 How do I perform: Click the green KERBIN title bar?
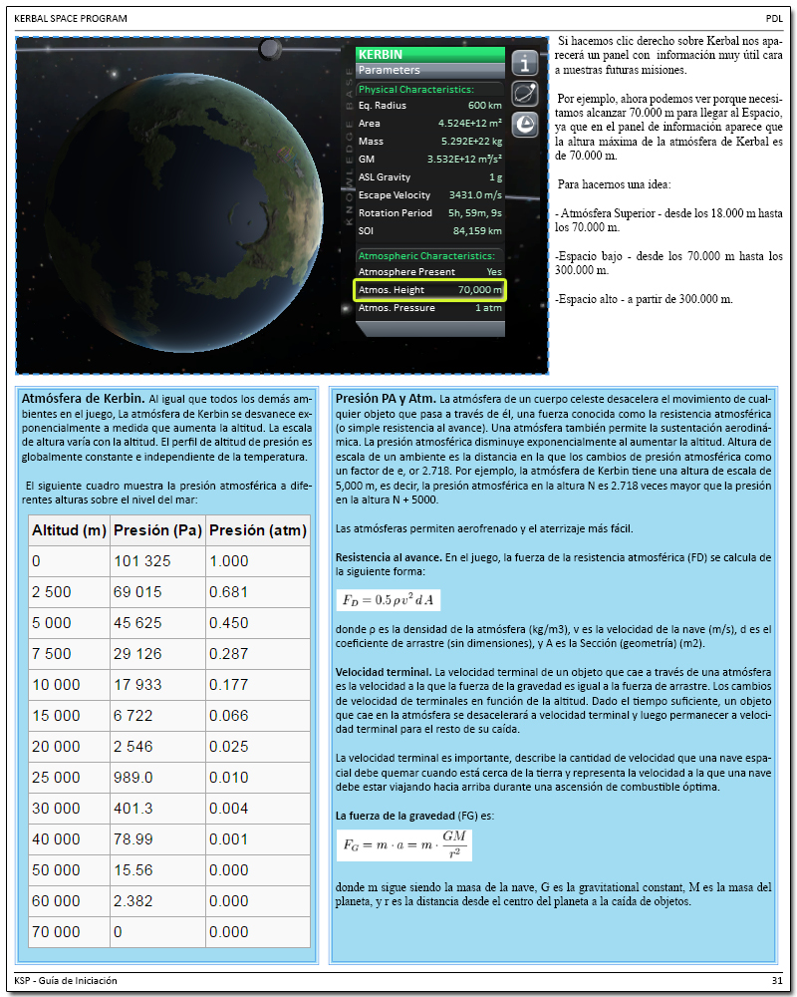[x=430, y=55]
